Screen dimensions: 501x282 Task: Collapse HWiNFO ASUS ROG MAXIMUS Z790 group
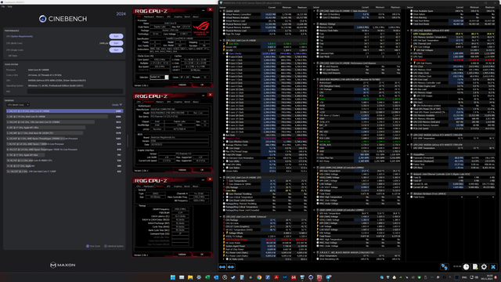(x=315, y=79)
